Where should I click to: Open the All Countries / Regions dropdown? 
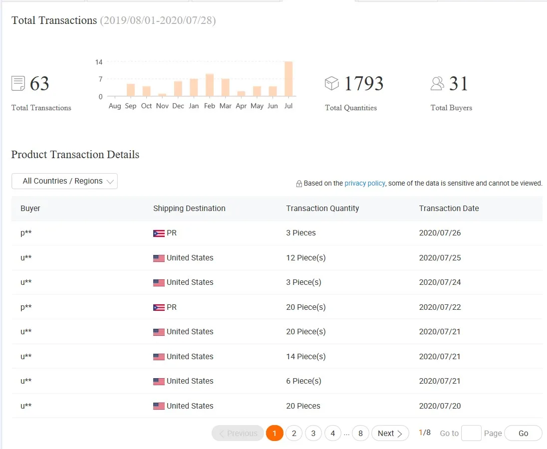(64, 181)
